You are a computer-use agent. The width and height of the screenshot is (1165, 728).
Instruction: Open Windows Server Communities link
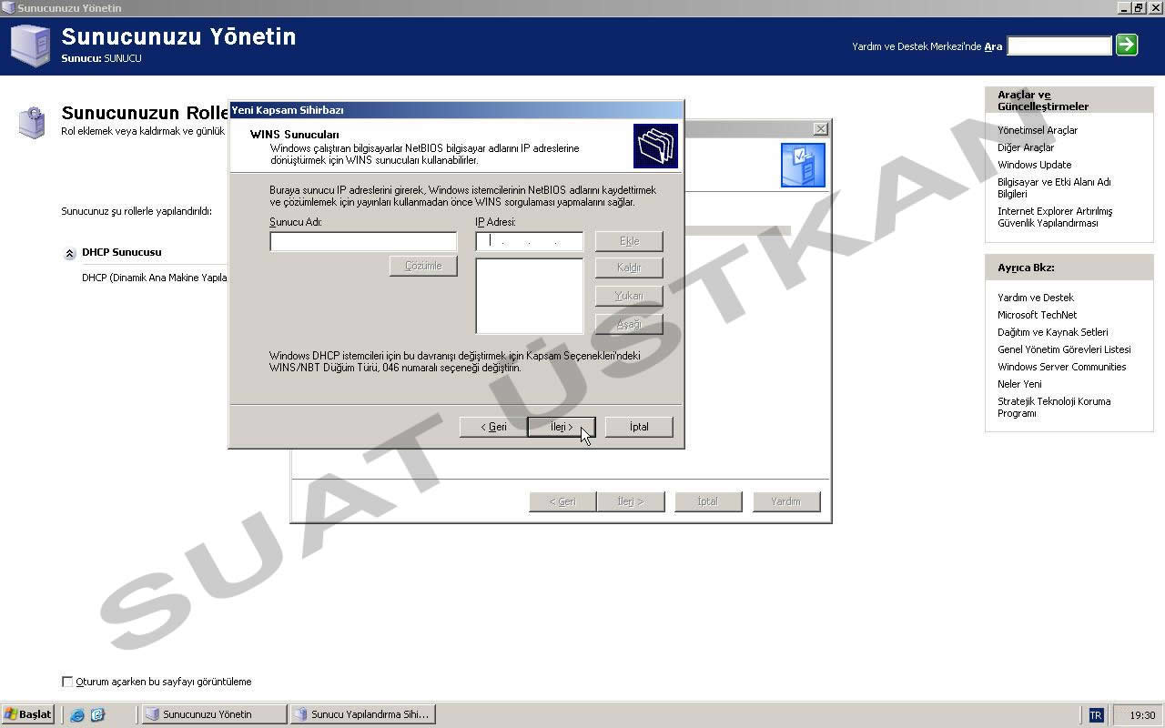pos(1061,367)
